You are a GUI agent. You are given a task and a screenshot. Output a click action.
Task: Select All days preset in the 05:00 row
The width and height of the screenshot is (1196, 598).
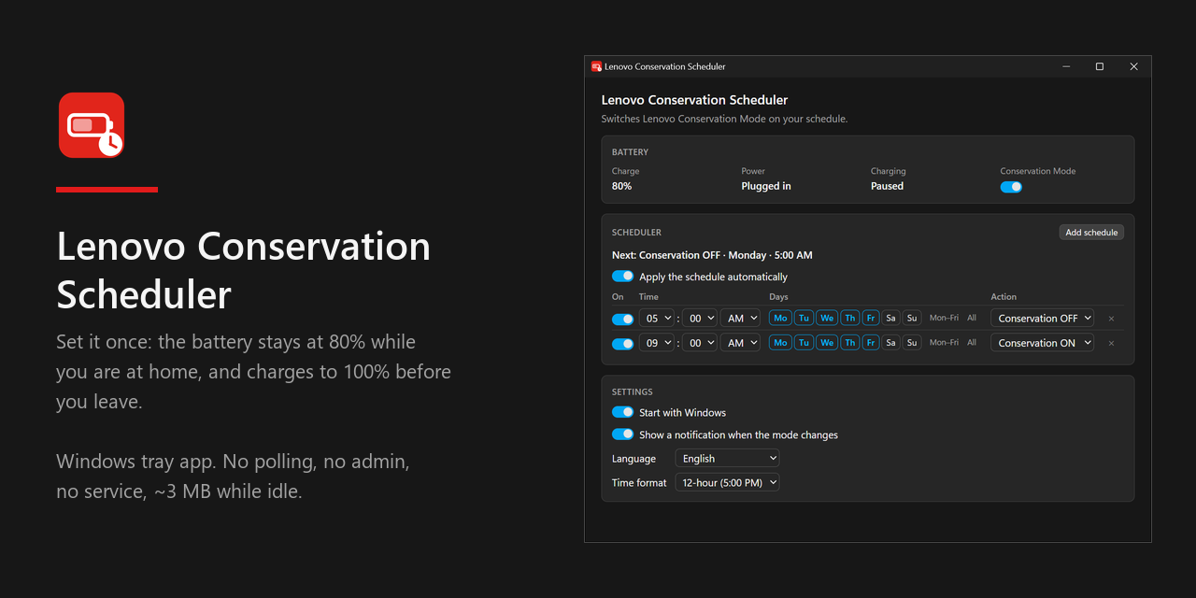(972, 319)
